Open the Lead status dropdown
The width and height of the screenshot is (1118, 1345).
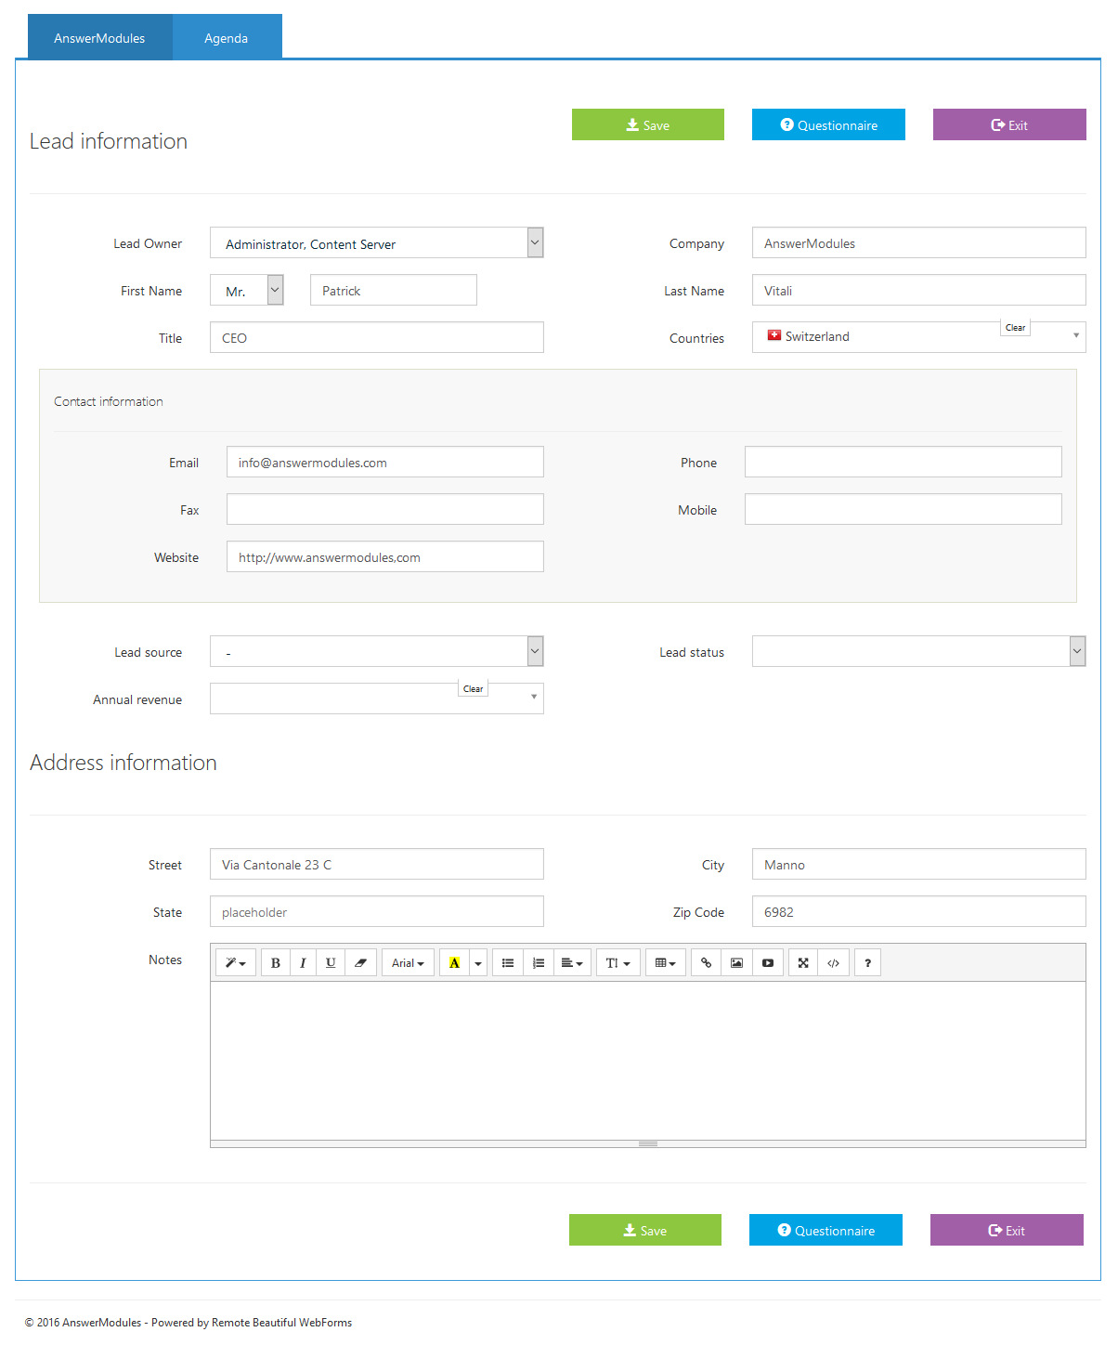[918, 652]
